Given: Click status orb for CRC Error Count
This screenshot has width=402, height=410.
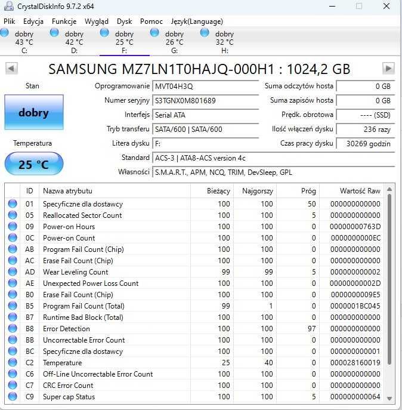Looking at the screenshot, I should 13,385.
